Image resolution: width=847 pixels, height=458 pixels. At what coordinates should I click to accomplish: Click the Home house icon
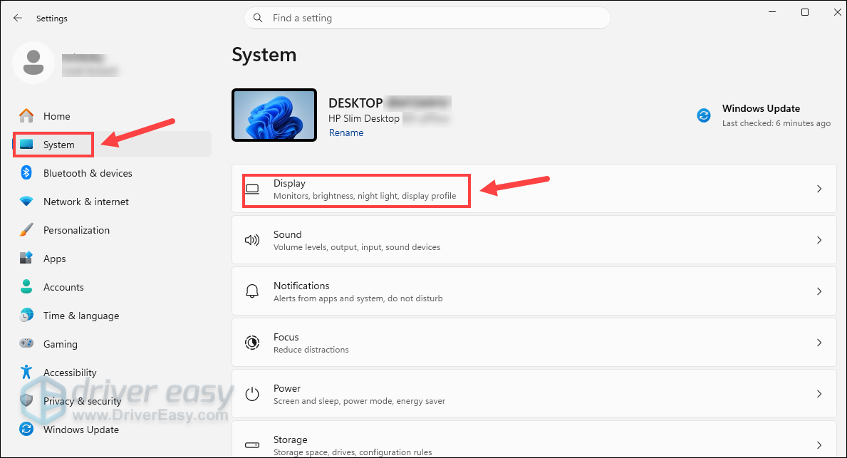[26, 115]
